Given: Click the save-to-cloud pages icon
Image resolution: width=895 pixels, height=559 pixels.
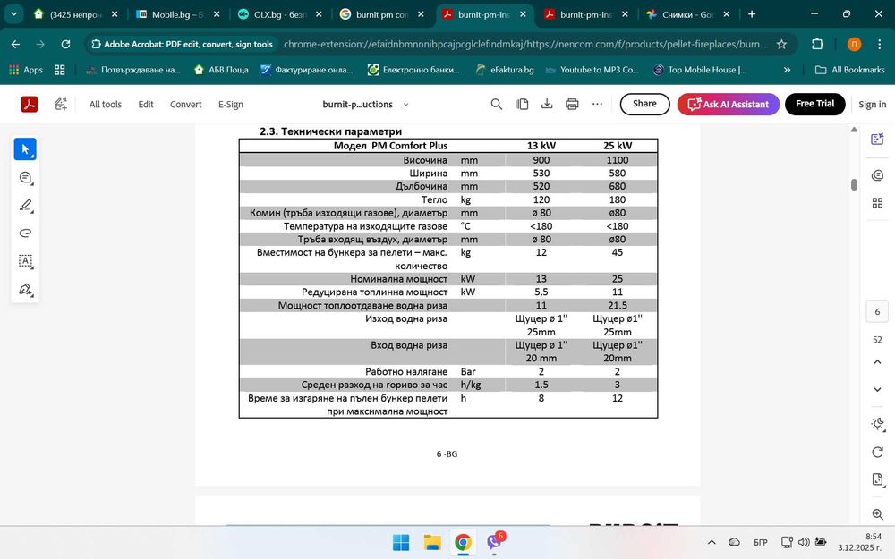Looking at the screenshot, I should pyautogui.click(x=522, y=104).
